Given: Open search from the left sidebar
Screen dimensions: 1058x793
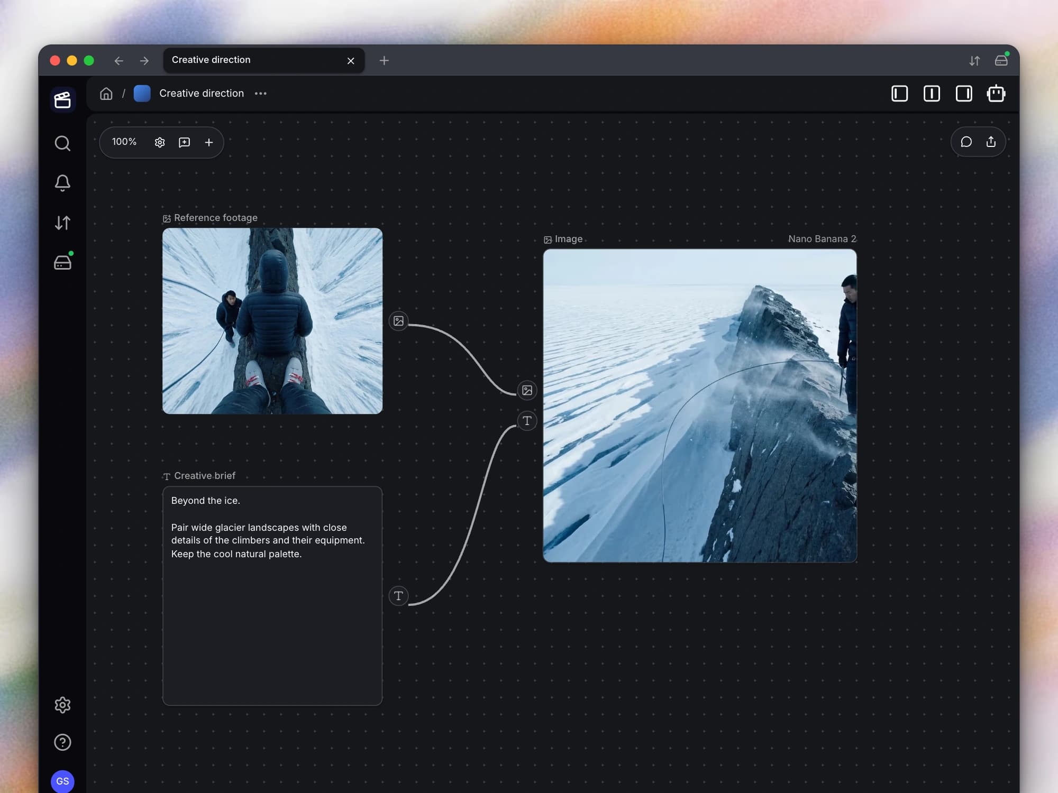Looking at the screenshot, I should [62, 143].
